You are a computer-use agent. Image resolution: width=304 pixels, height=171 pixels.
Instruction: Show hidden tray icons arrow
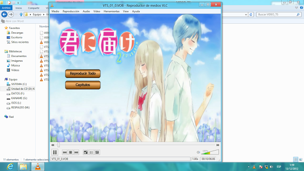[248, 167]
